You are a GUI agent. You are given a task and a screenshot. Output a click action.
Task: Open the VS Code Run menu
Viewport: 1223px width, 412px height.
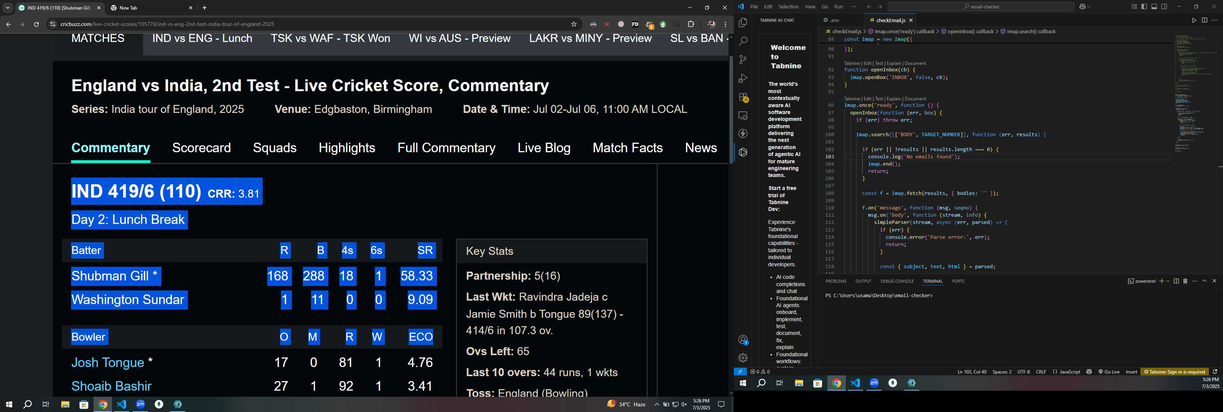click(839, 6)
